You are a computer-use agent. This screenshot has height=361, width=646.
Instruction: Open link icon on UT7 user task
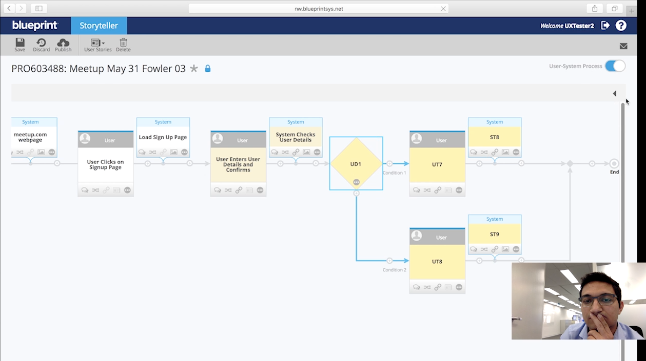[x=438, y=190]
